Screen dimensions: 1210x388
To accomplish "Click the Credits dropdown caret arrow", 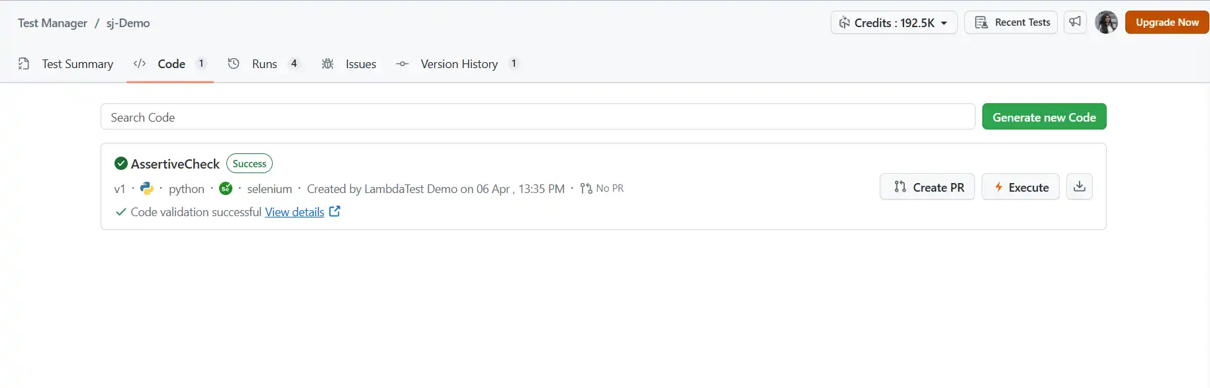I will tap(944, 23).
